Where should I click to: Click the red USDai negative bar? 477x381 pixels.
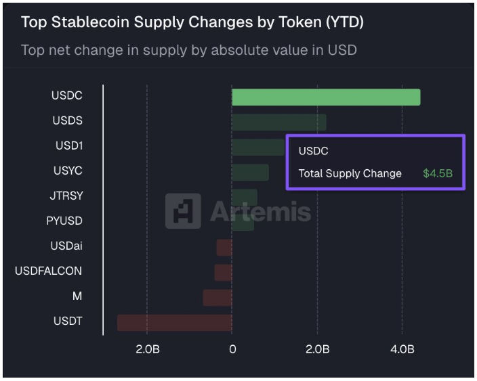click(x=224, y=247)
